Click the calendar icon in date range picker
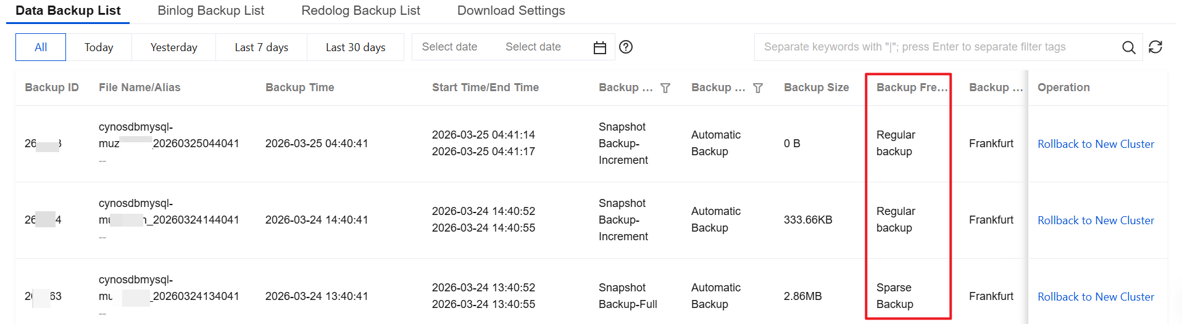 point(599,47)
